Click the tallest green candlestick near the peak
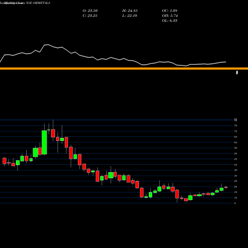Image resolution: width=248 pixels, height=248 pixels. coord(44,142)
